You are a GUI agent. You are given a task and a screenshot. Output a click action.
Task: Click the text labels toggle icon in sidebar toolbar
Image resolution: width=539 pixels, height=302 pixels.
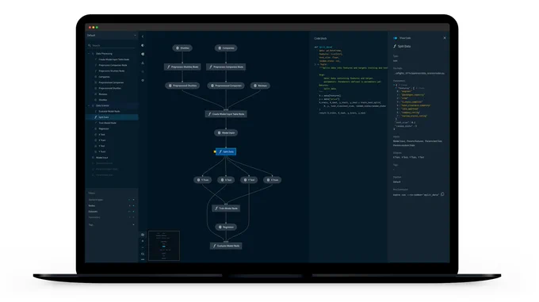(143, 54)
